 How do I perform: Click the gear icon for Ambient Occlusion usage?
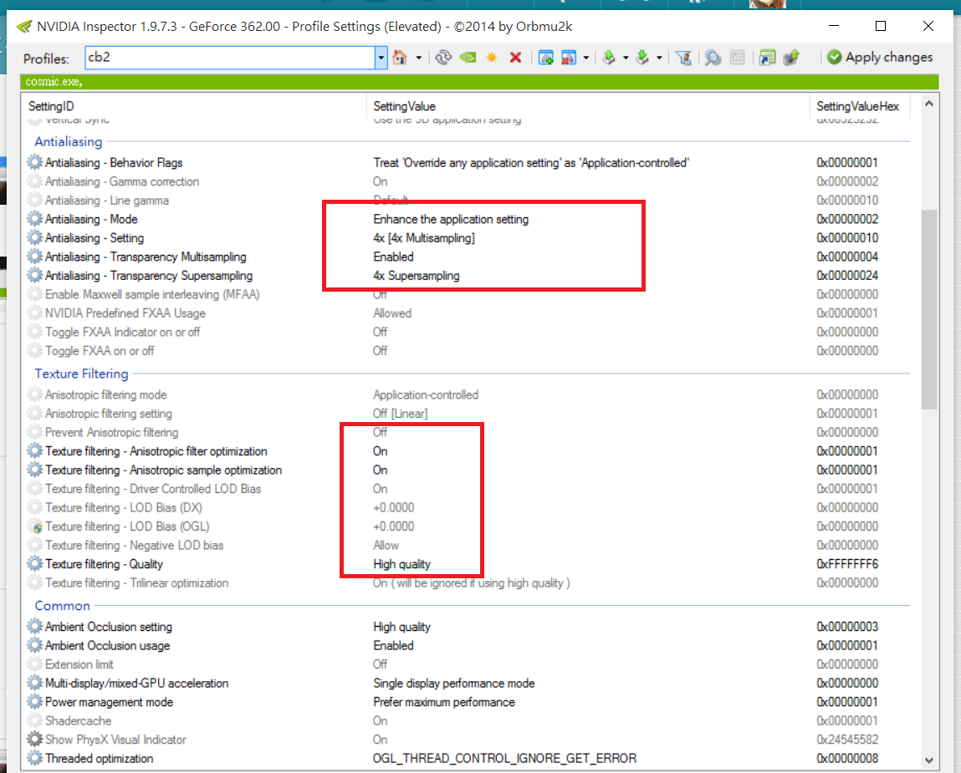pyautogui.click(x=35, y=646)
